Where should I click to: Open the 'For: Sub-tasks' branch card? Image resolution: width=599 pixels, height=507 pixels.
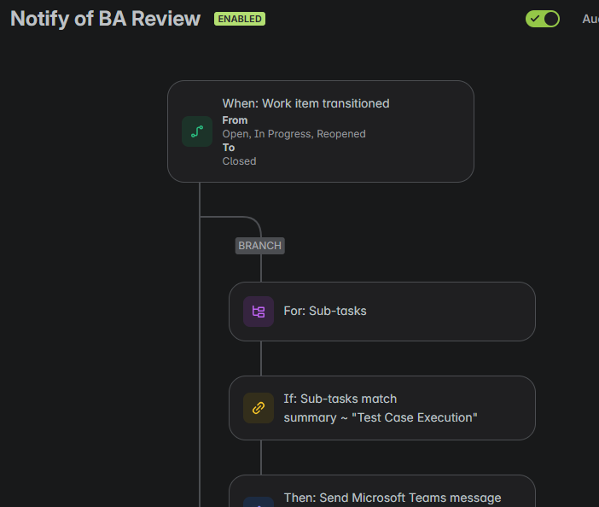[382, 312]
